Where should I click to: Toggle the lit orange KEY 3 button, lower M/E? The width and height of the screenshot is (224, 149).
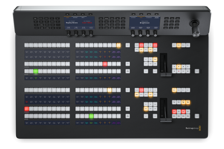150,95
